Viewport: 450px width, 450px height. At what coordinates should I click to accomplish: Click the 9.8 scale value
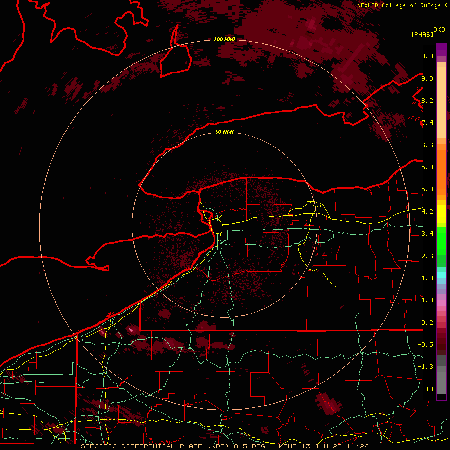[x=427, y=56]
